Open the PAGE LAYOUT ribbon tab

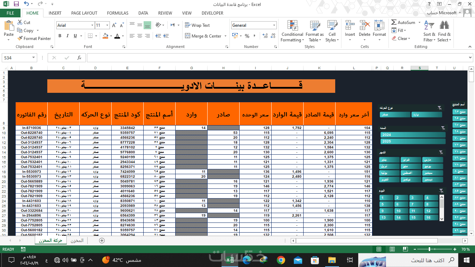[84, 13]
